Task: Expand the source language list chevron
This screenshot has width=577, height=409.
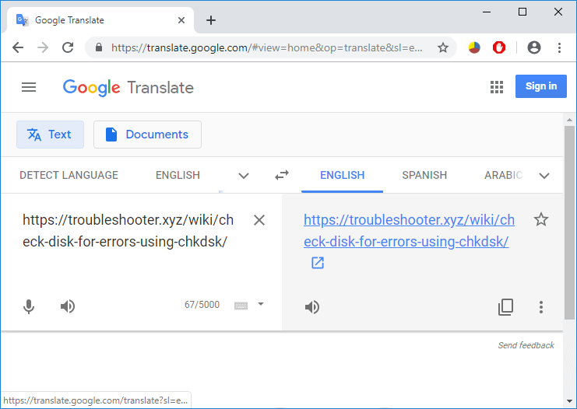Action: click(x=244, y=176)
